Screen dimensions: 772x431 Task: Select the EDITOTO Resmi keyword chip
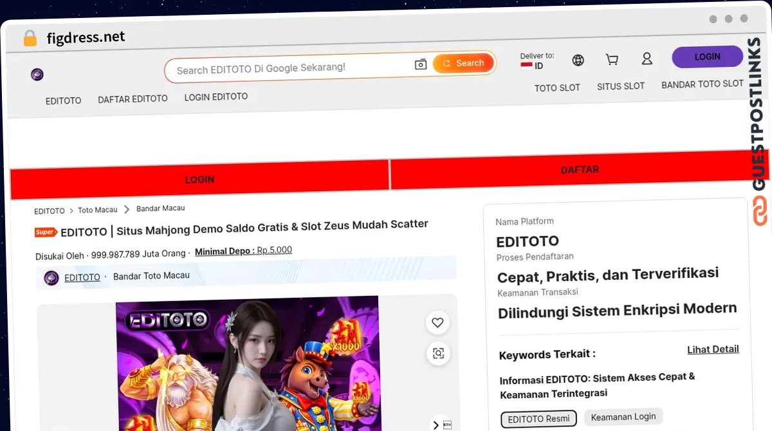coord(539,419)
